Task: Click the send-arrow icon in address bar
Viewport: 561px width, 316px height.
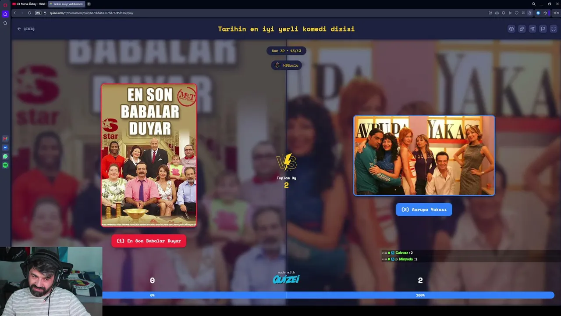Action: pos(510,13)
